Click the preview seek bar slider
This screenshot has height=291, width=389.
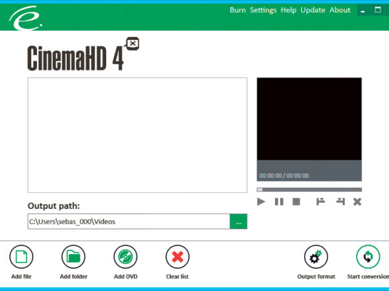tap(260, 189)
